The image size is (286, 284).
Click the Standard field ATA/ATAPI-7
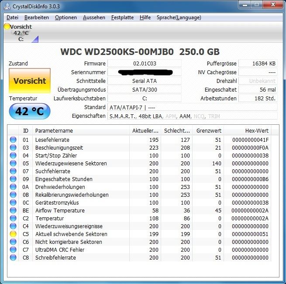[x=193, y=107]
